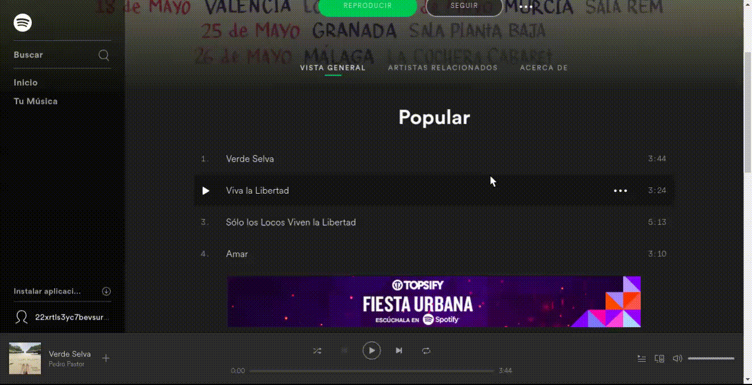Image resolution: width=752 pixels, height=385 pixels.
Task: Open the Spotify logo home icon
Action: click(x=23, y=23)
